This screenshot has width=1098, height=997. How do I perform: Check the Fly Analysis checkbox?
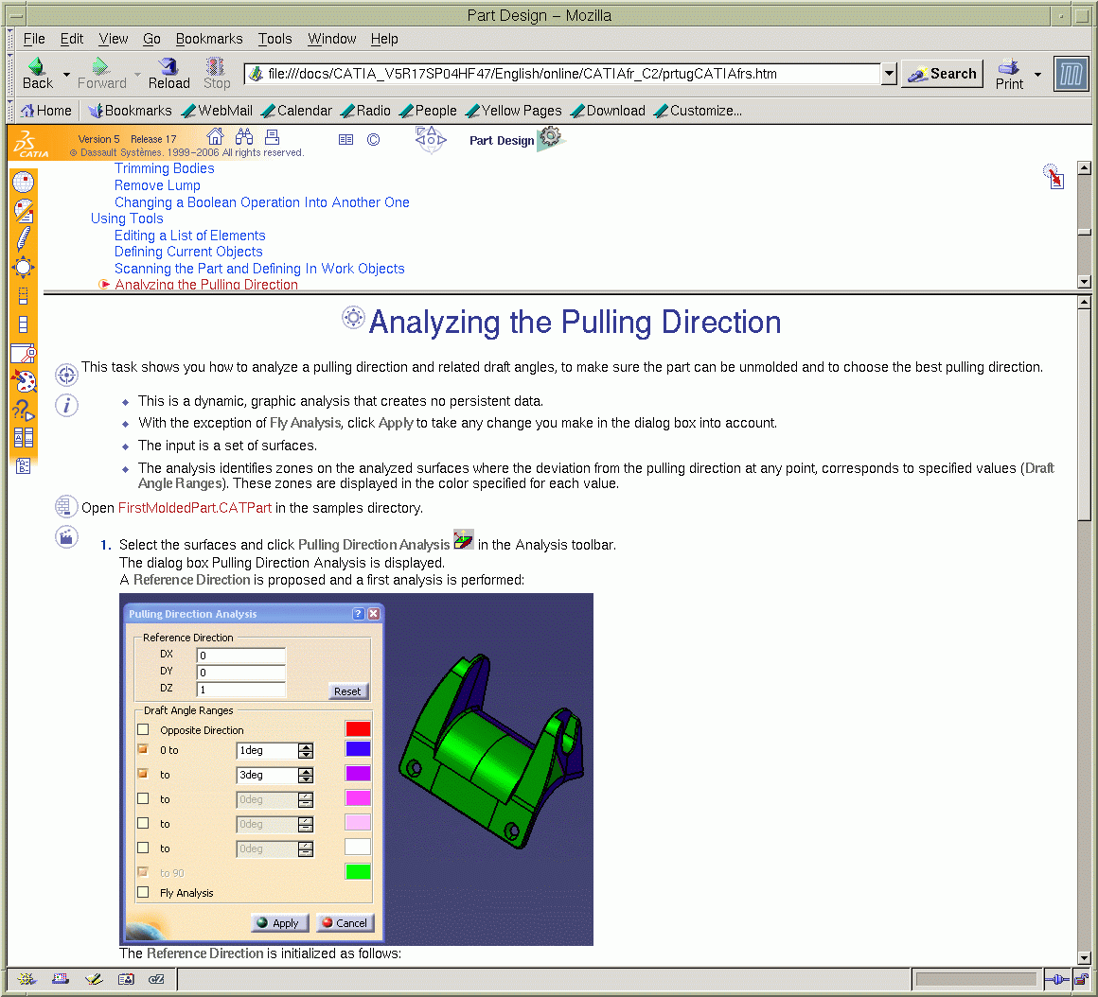point(144,892)
